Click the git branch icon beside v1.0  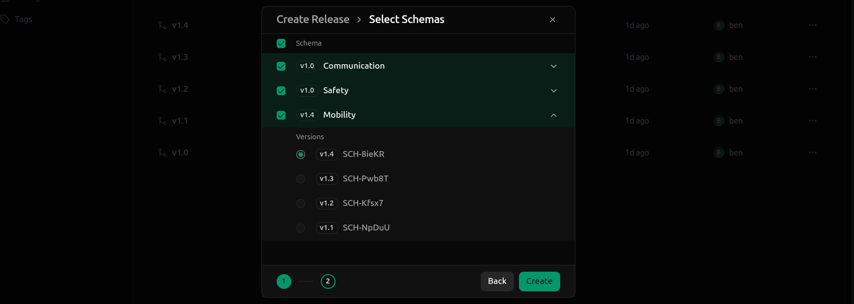click(162, 152)
